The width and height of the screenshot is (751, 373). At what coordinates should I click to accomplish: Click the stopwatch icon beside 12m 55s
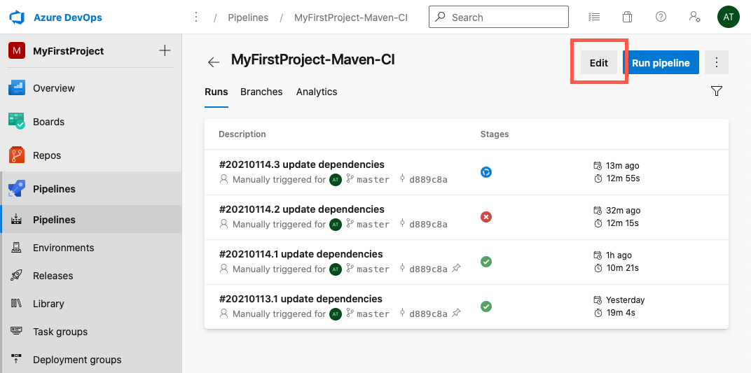click(598, 178)
